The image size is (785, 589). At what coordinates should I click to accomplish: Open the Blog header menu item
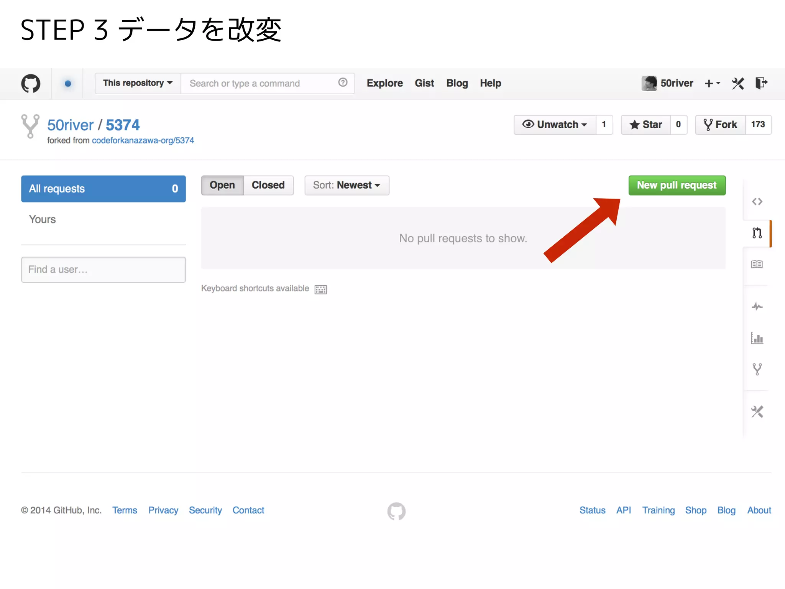click(x=457, y=83)
